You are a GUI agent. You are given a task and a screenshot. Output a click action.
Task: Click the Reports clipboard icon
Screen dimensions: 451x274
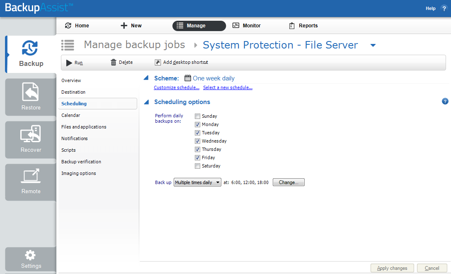pyautogui.click(x=292, y=26)
